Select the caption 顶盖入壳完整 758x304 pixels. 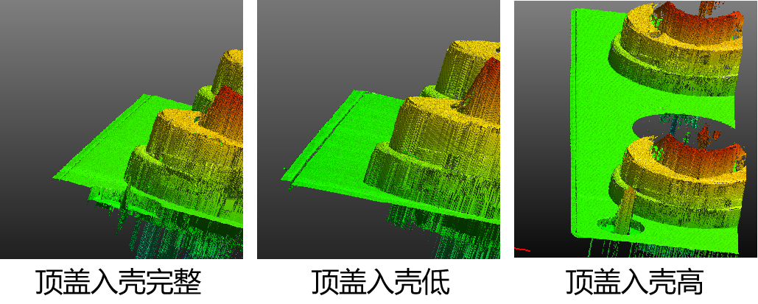pos(118,282)
